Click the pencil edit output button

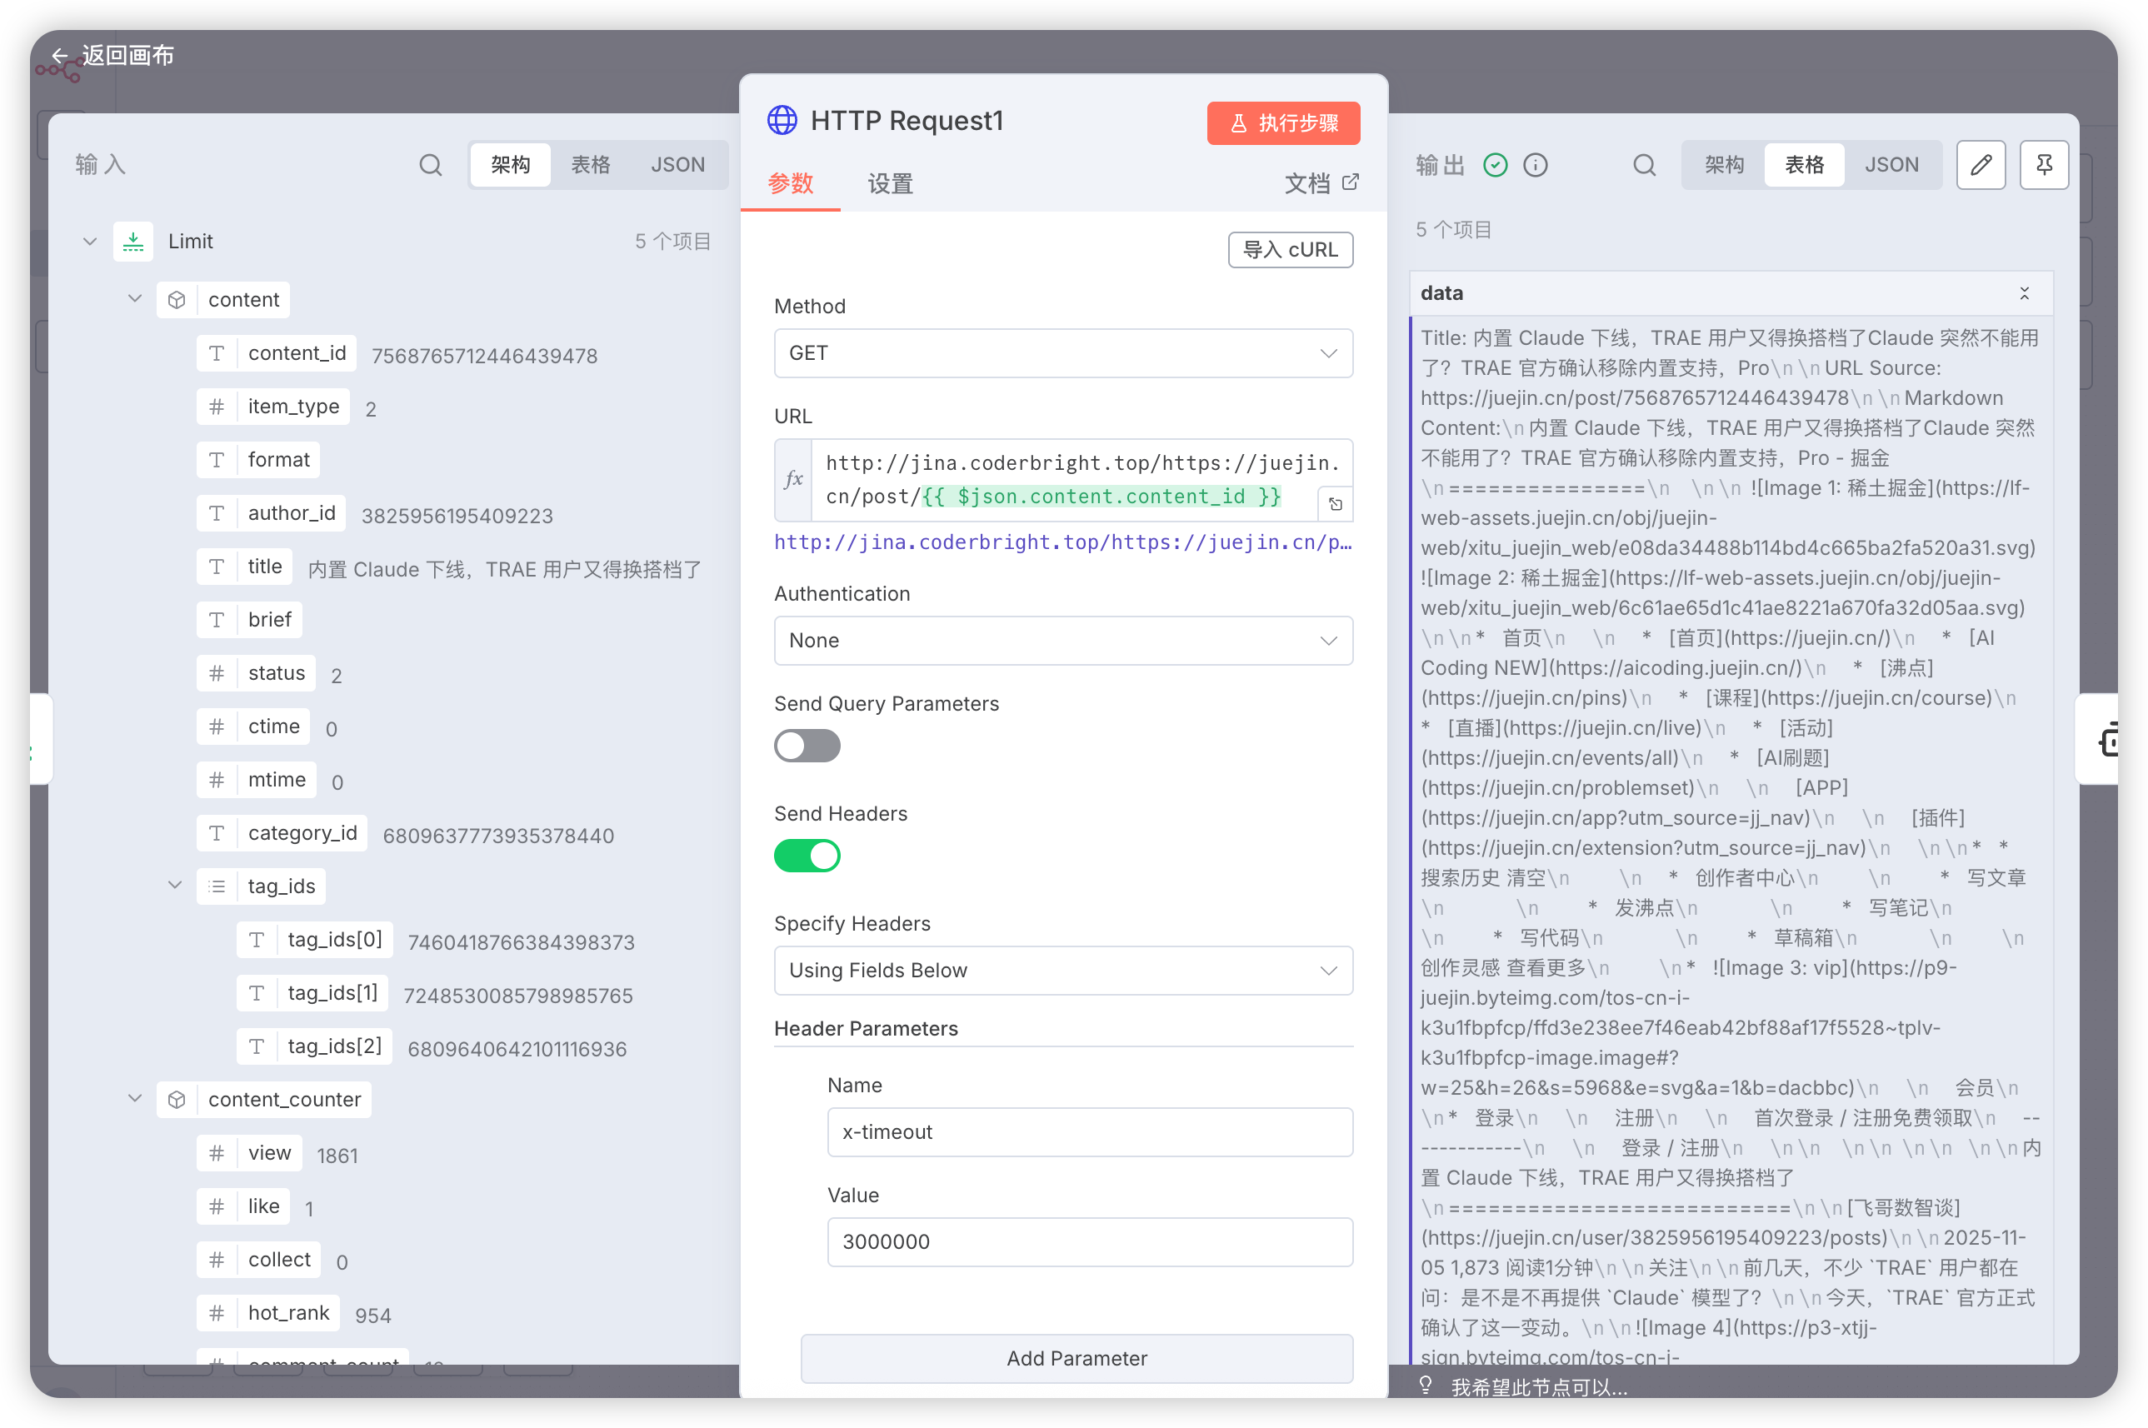[1981, 165]
